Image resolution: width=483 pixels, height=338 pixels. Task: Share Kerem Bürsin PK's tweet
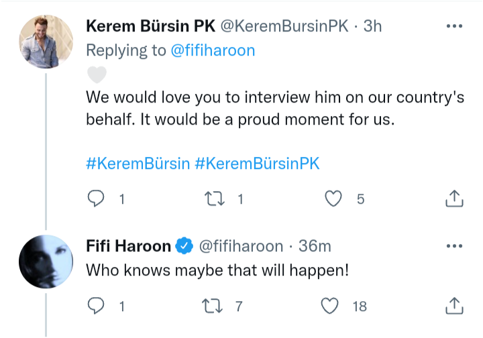click(454, 198)
